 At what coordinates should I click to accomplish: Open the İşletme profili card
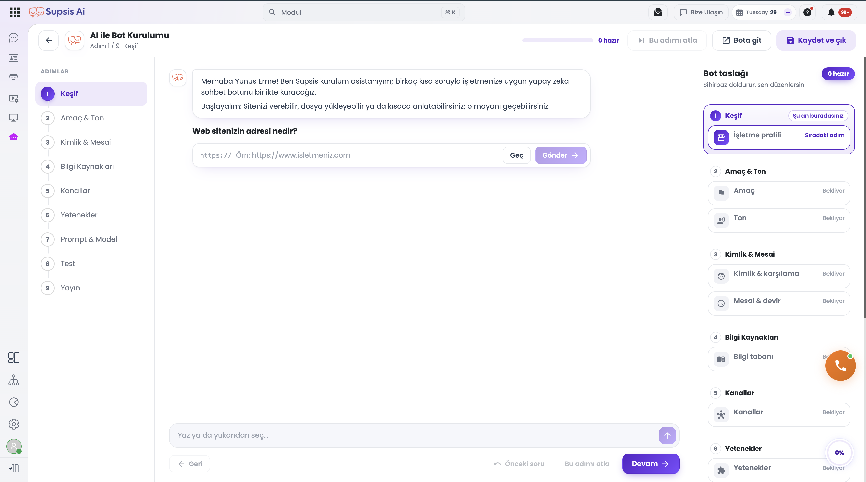[779, 138]
